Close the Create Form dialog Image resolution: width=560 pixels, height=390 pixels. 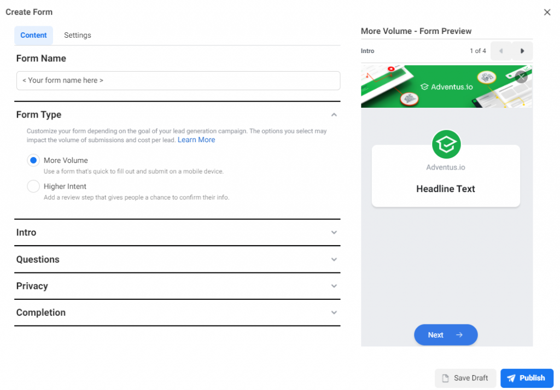click(x=547, y=12)
